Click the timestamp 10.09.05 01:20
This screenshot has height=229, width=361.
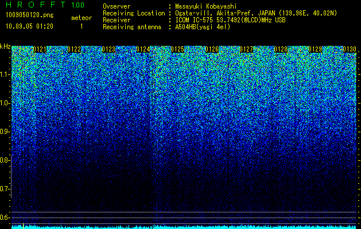[29, 26]
